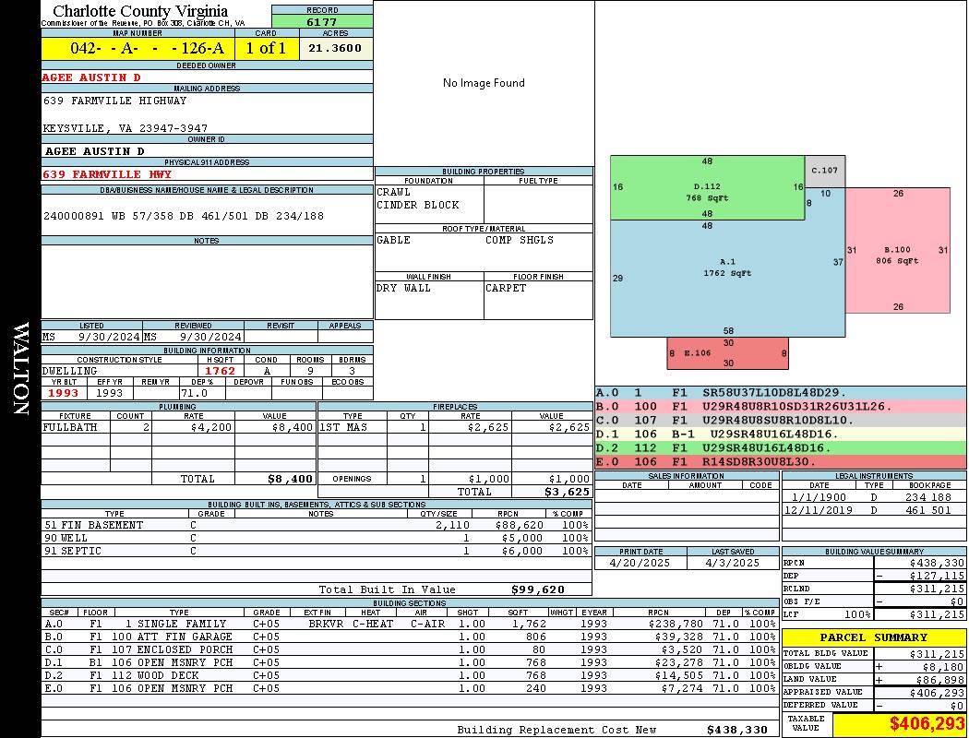Select the A.0 sketch code row
This screenshot has height=738, width=969.
pyautogui.click(x=781, y=393)
